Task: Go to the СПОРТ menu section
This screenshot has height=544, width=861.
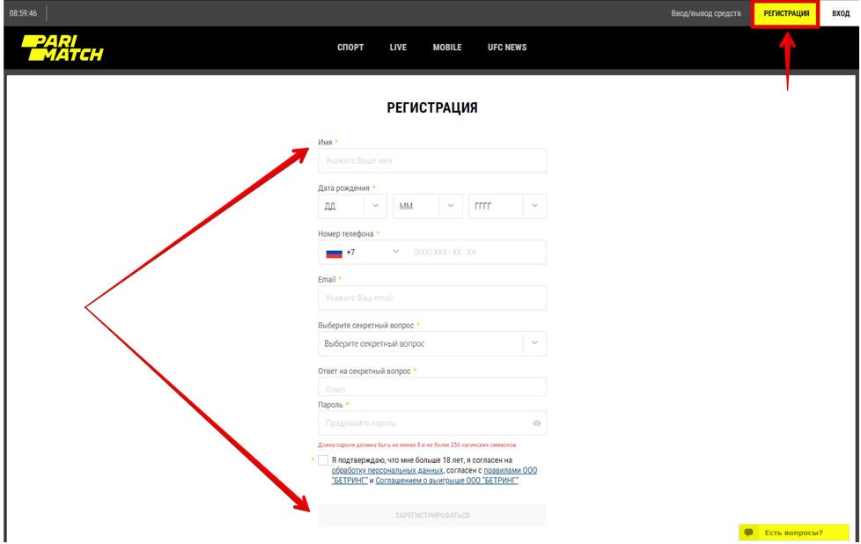Action: 350,48
